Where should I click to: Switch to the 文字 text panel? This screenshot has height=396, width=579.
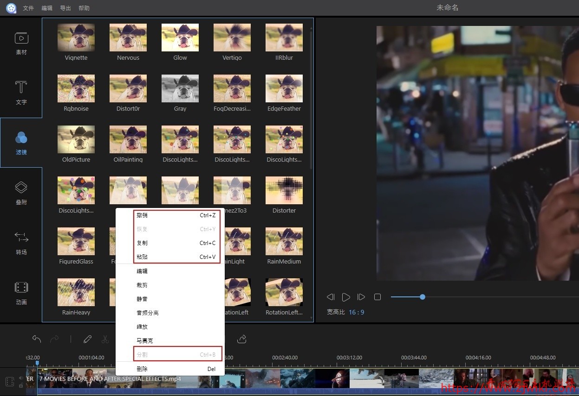click(21, 93)
